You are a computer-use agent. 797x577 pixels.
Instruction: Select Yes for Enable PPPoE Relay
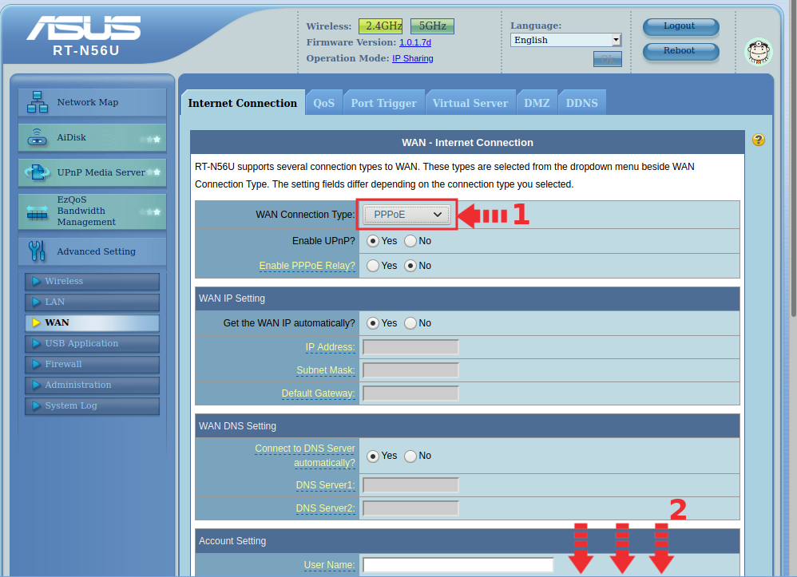click(x=373, y=266)
